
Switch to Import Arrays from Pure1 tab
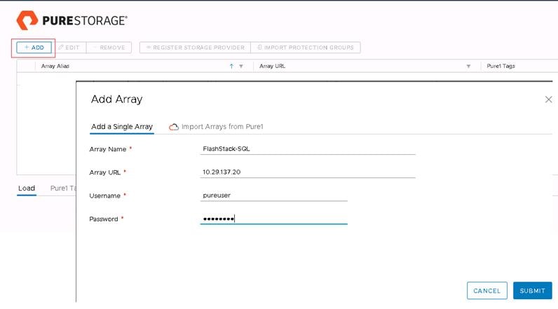click(x=216, y=127)
